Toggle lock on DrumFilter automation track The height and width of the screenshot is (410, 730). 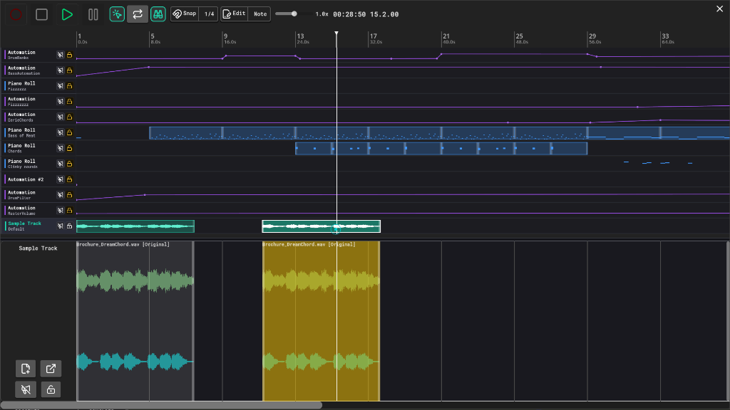coord(69,195)
